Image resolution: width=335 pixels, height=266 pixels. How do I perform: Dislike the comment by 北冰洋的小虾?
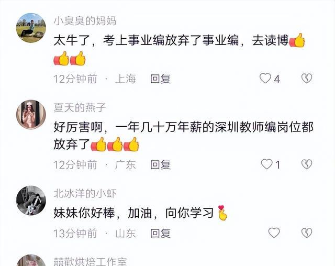(307, 232)
